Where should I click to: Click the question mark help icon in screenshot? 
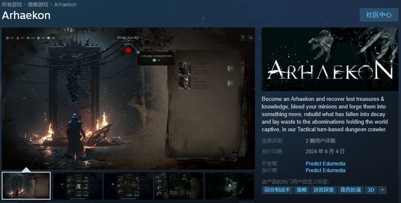[242, 38]
